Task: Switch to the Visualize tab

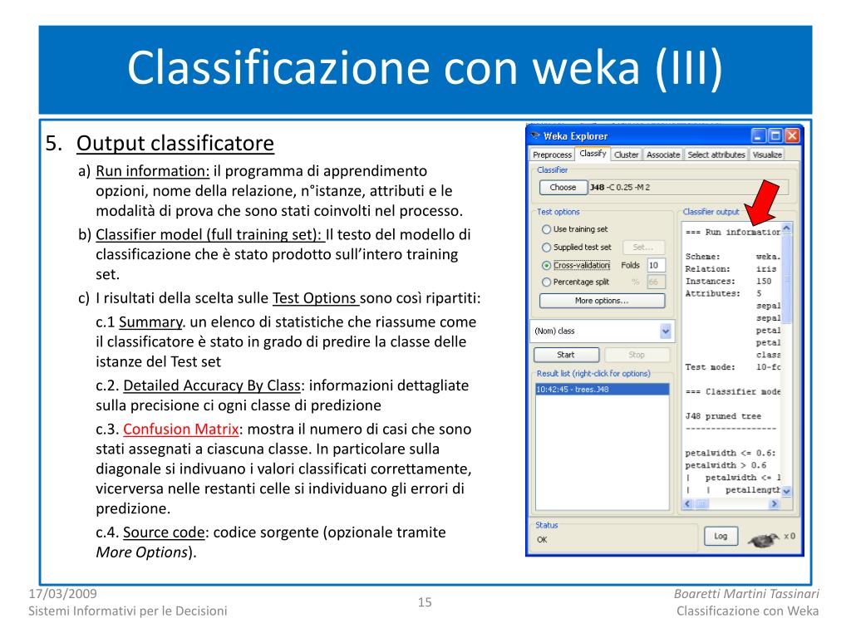Action: click(767, 155)
